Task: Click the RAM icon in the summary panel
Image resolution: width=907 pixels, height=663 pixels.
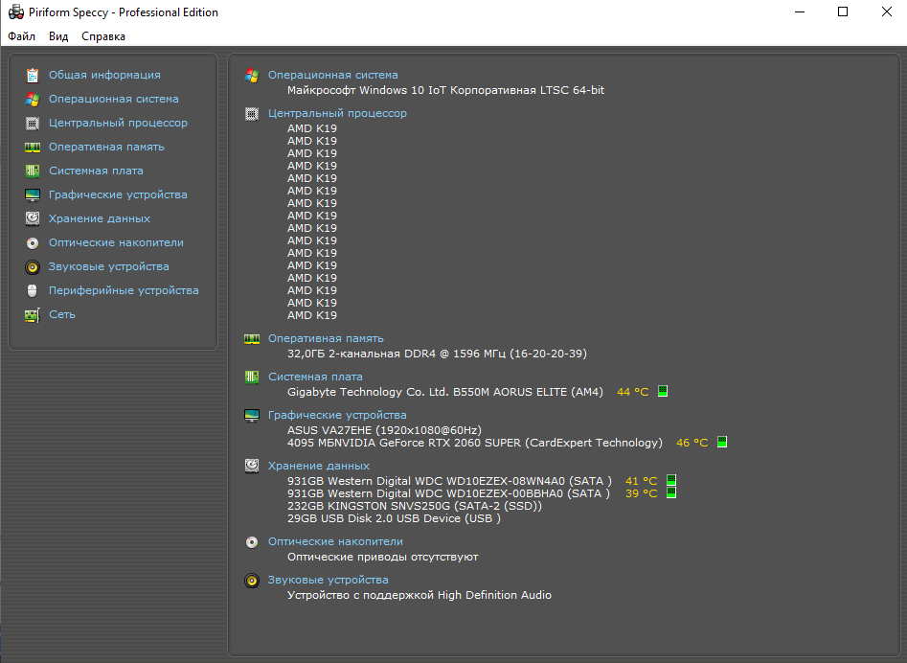Action: (252, 339)
